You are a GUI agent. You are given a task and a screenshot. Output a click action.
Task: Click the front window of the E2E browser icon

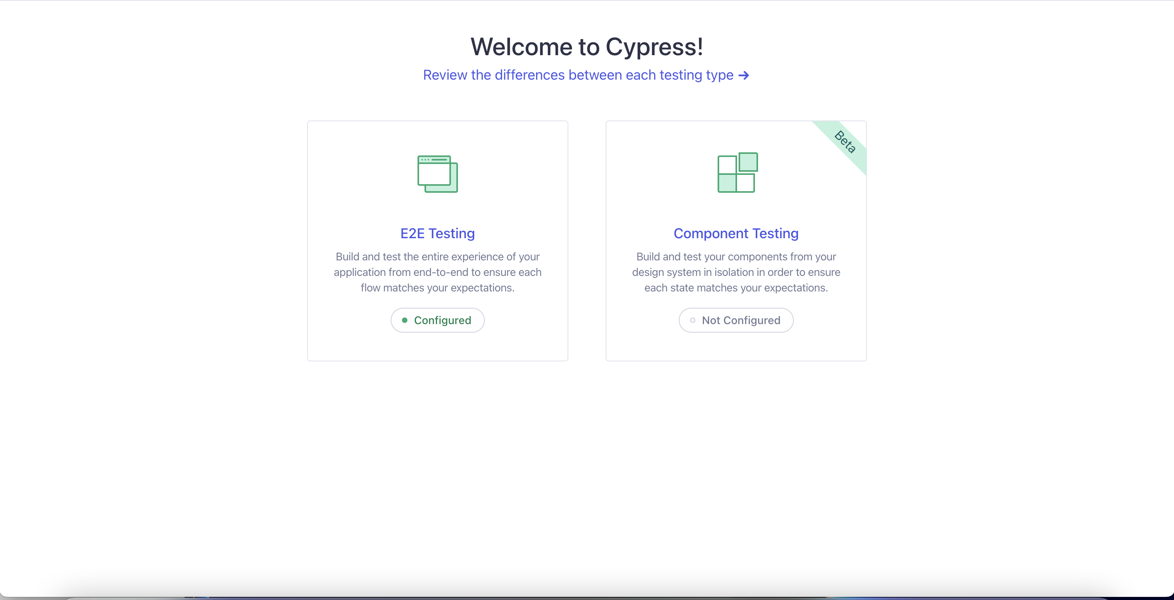(x=433, y=171)
